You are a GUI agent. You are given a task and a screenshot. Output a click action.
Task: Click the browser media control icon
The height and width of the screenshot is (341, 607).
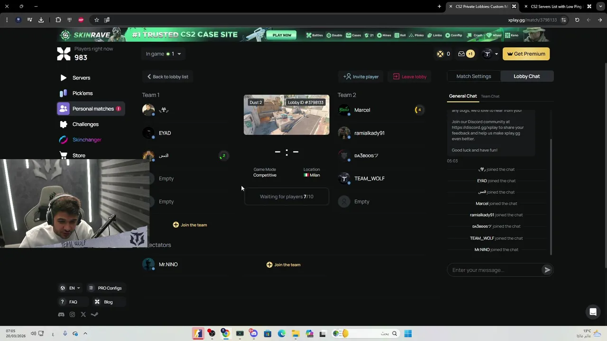[29, 20]
